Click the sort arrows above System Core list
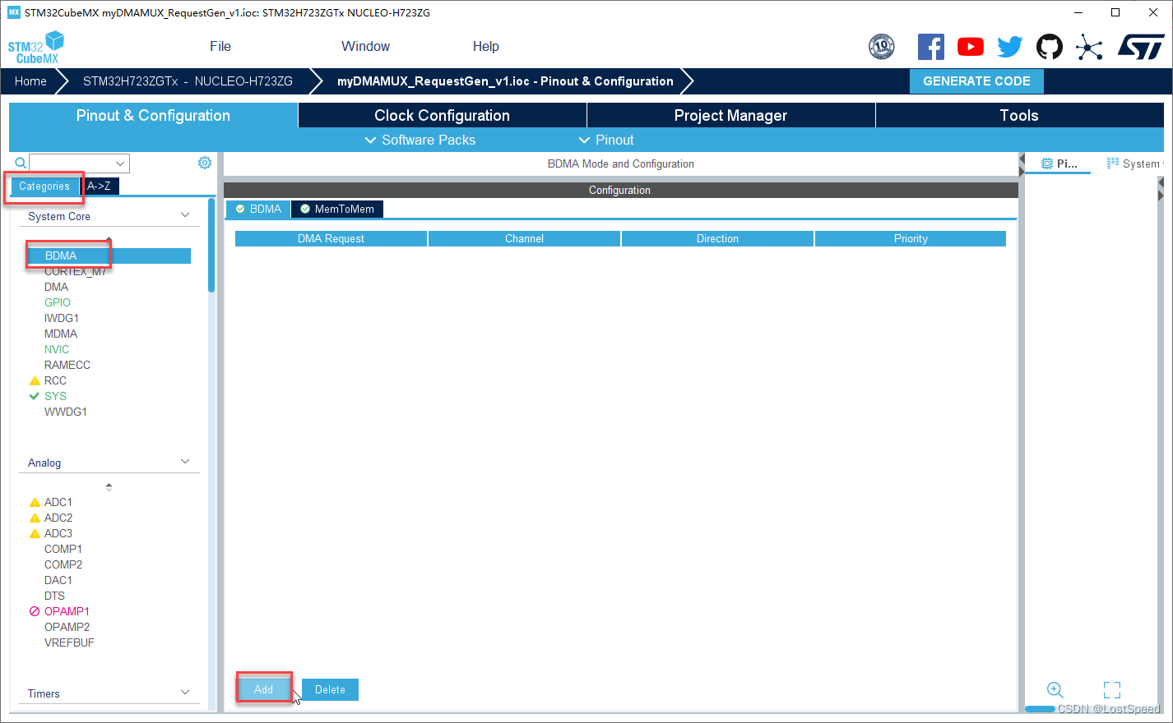Screen dimensions: 1173x723 [109, 241]
